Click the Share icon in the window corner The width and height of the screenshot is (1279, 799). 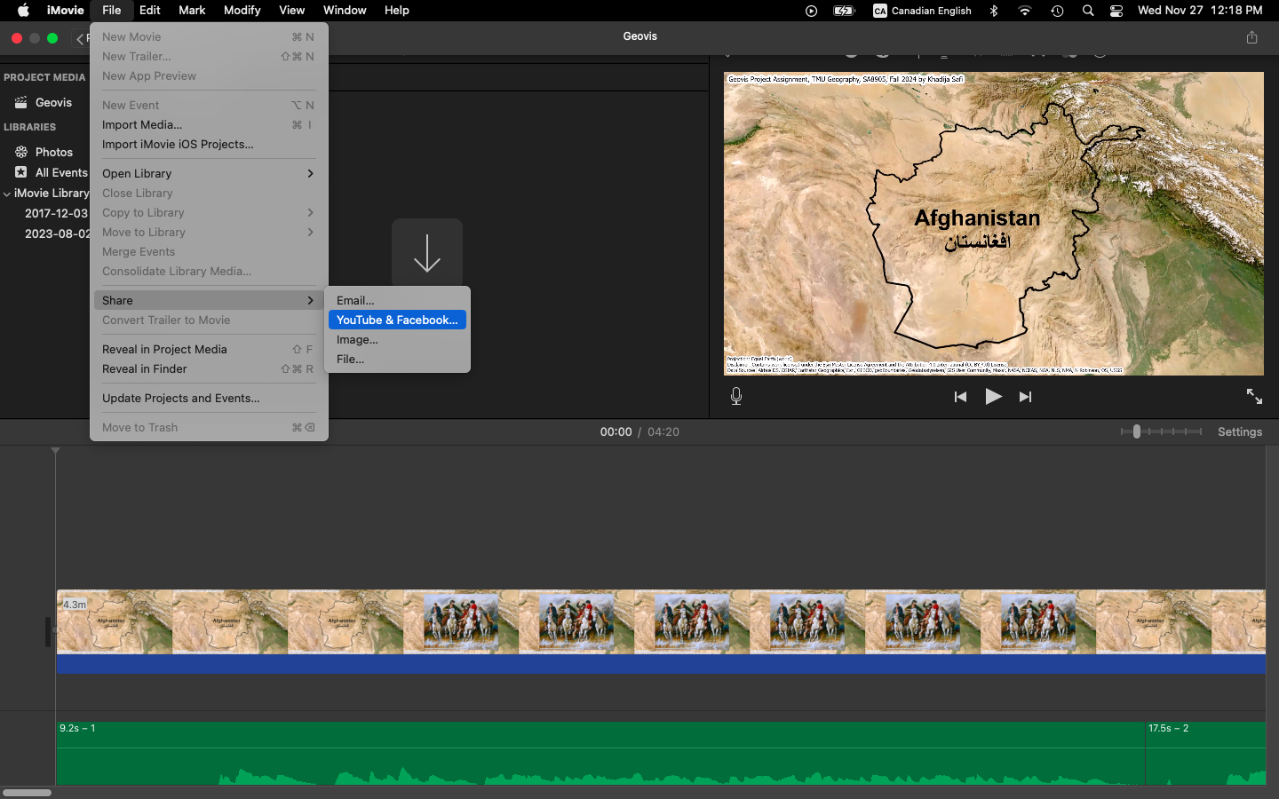(x=1251, y=37)
